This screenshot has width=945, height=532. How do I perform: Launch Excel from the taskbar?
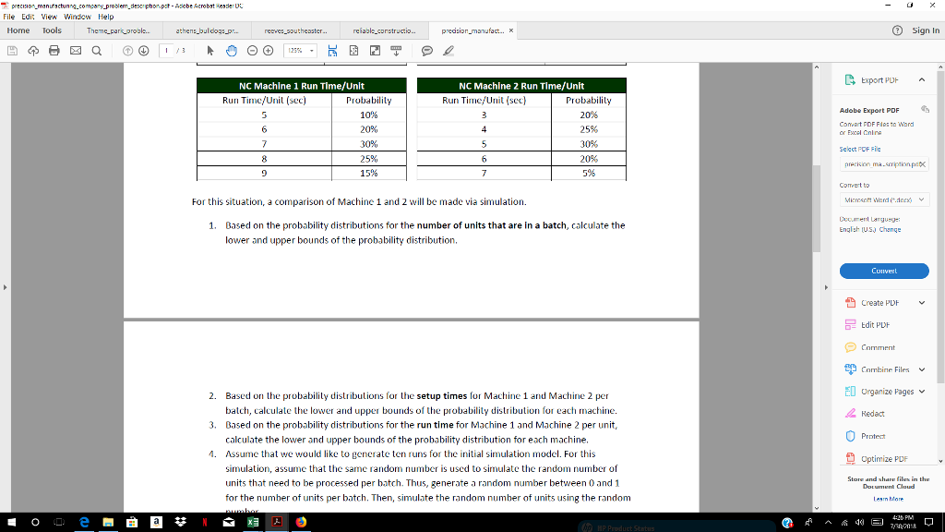click(x=251, y=522)
